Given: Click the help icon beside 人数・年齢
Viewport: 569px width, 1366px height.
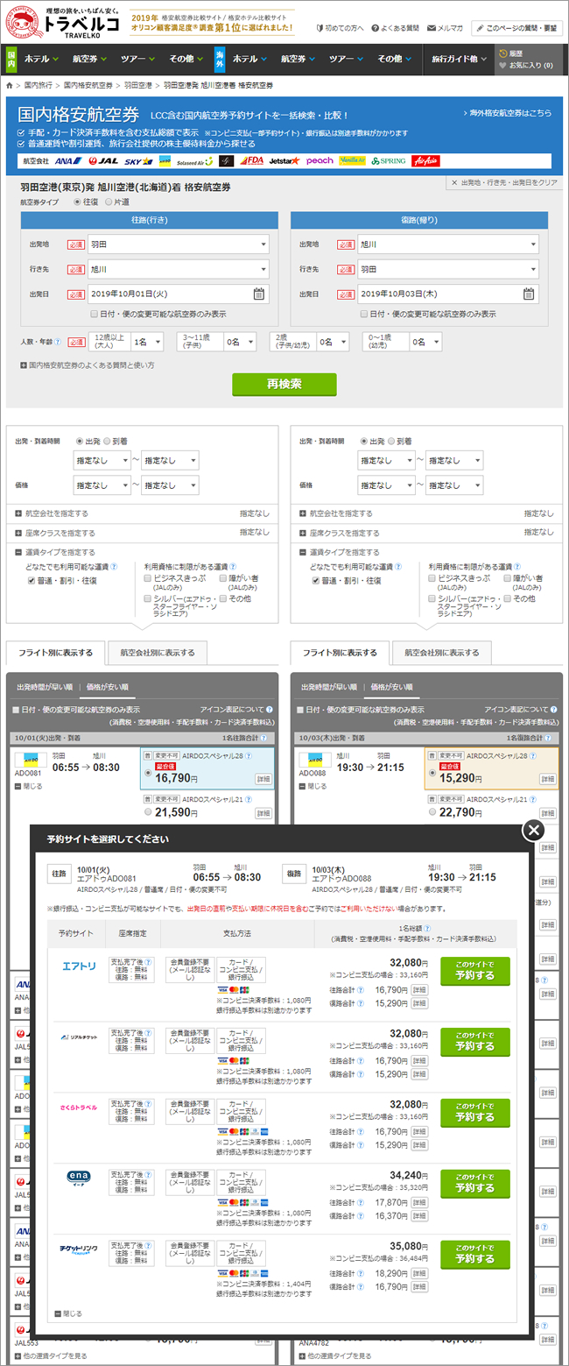Looking at the screenshot, I should click(x=58, y=342).
